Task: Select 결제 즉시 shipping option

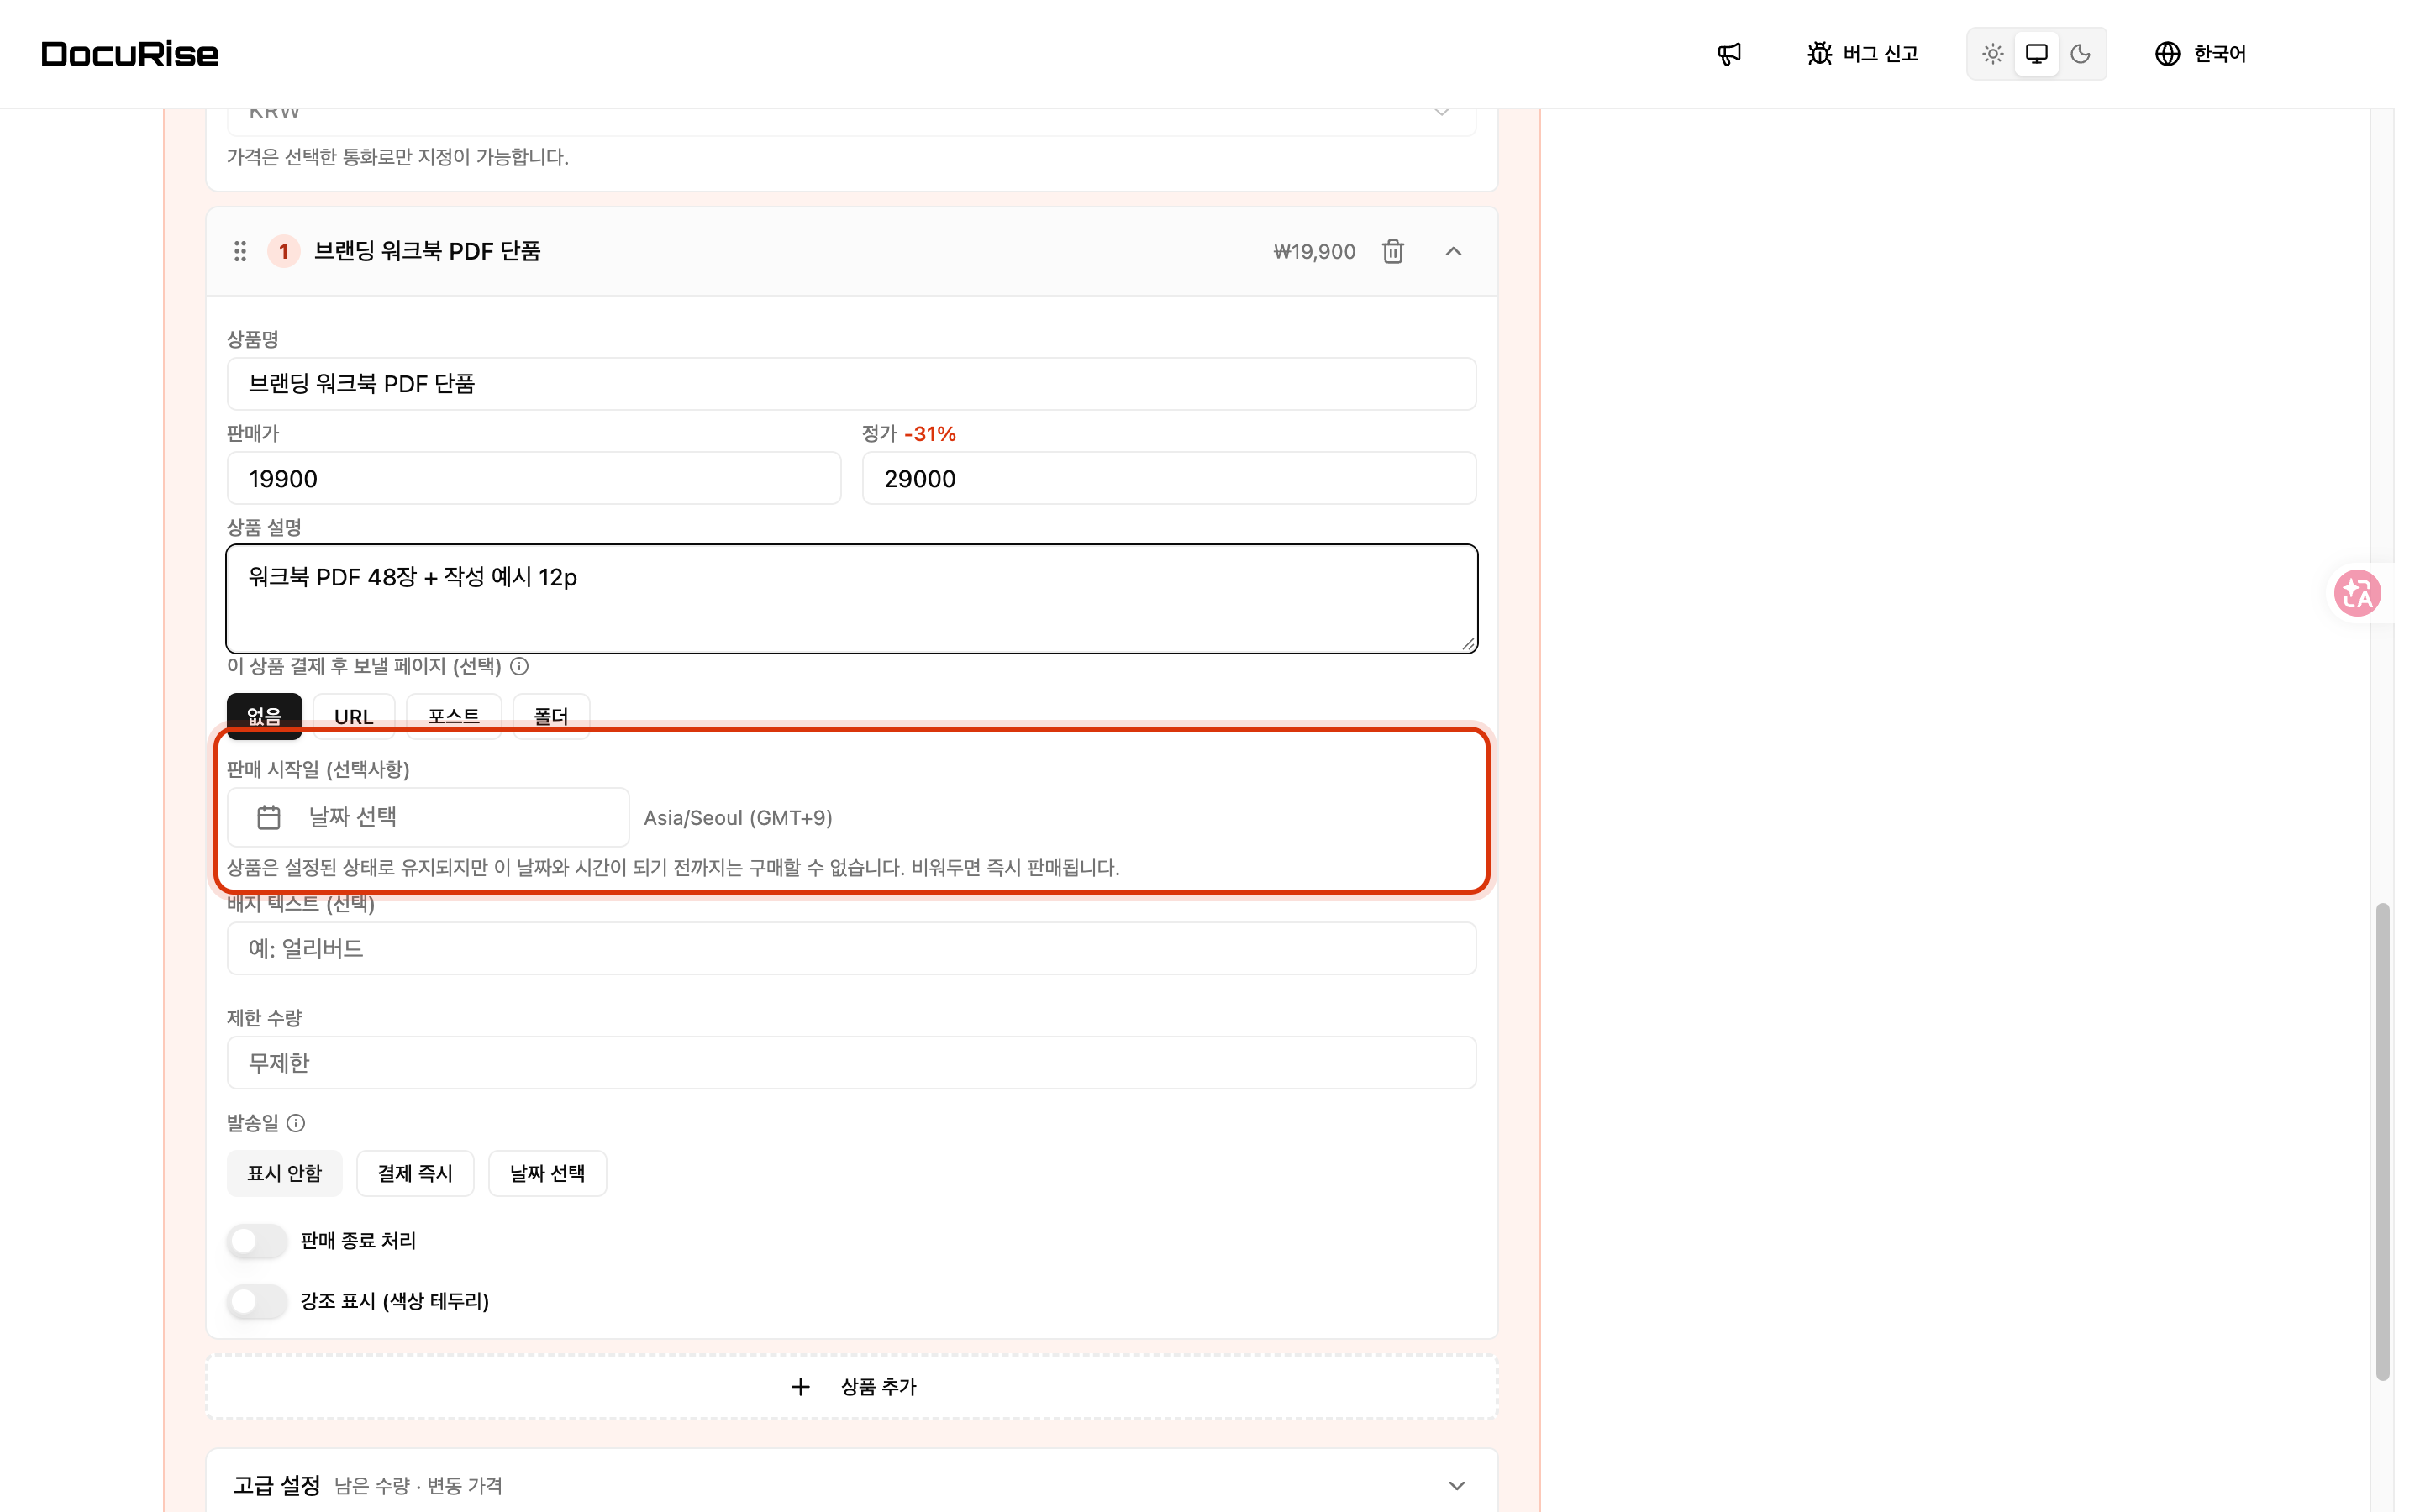Action: point(415,1173)
